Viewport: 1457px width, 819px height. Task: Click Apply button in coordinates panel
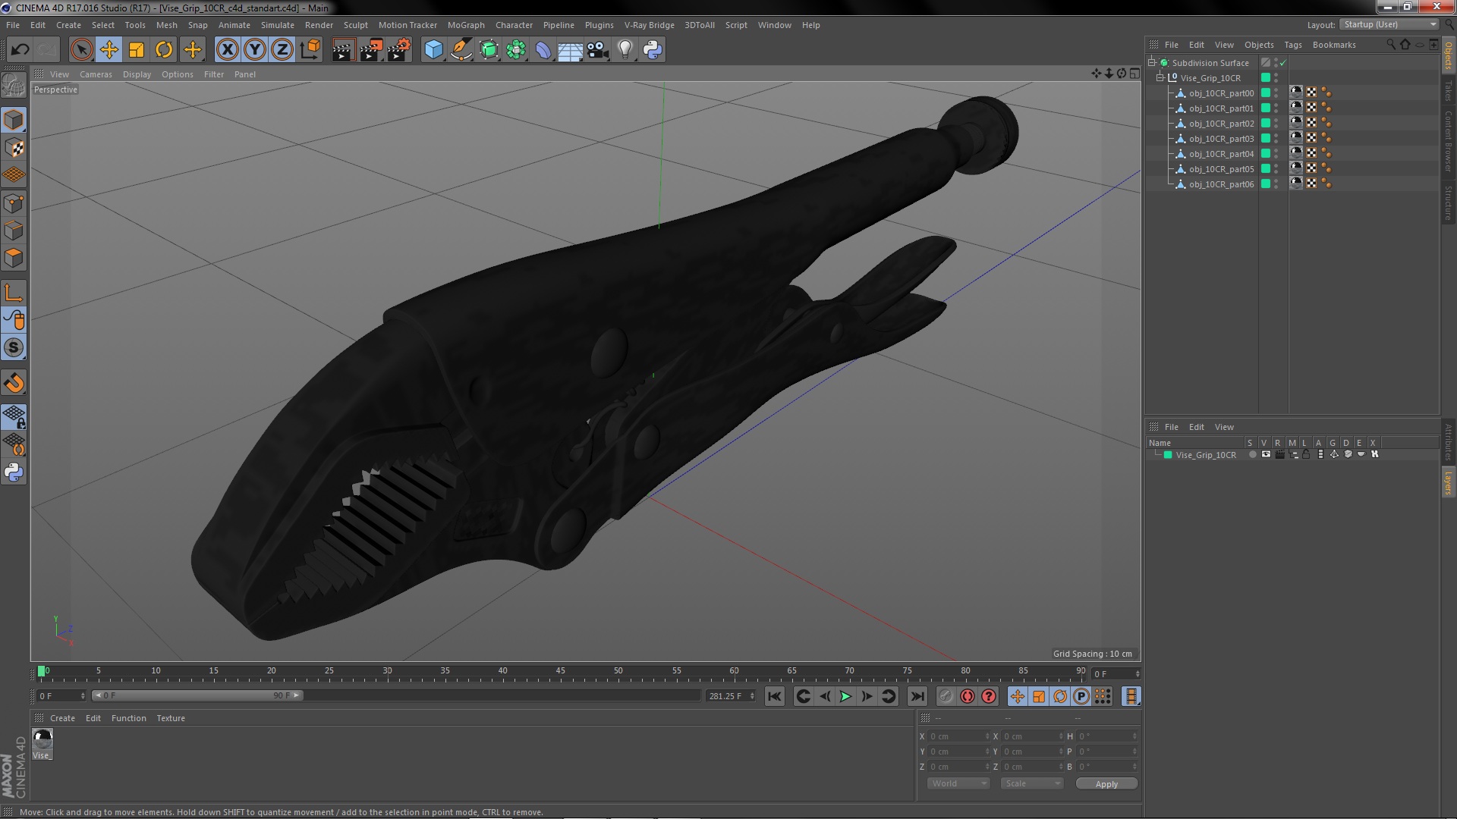pos(1106,783)
